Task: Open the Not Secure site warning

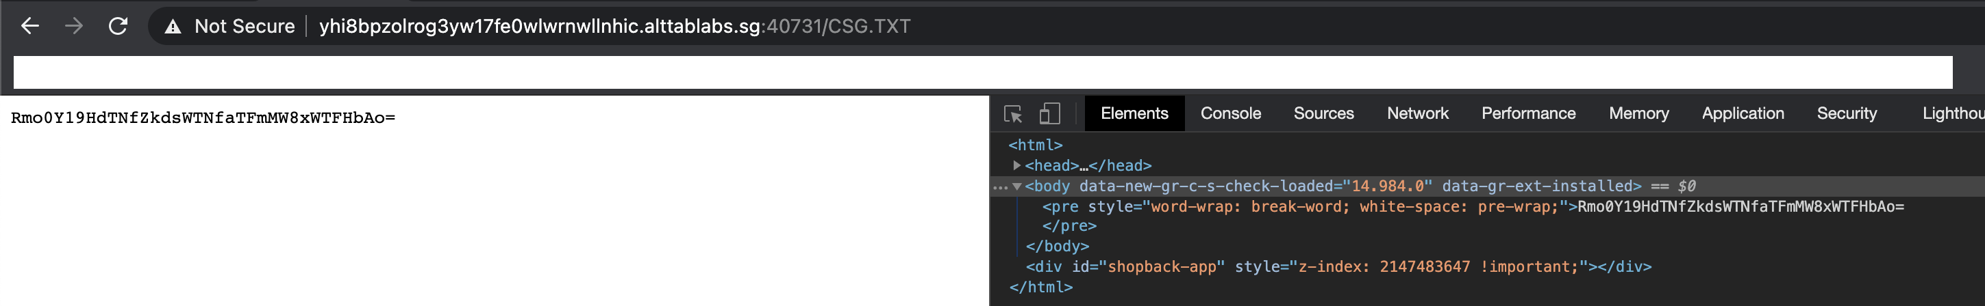Action: pyautogui.click(x=229, y=26)
